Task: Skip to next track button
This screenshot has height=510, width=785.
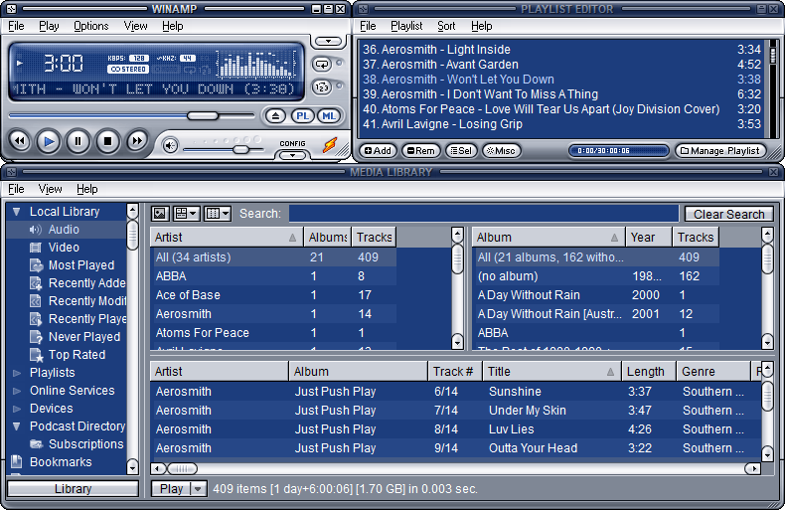Action: tap(137, 141)
